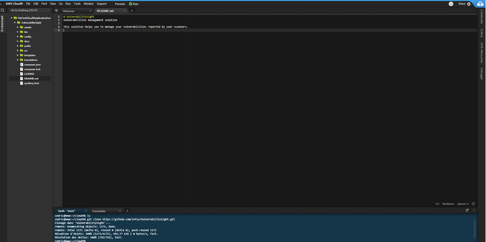Open the AWS Cloud9 menu
The height and width of the screenshot is (242, 486).
coord(14,4)
